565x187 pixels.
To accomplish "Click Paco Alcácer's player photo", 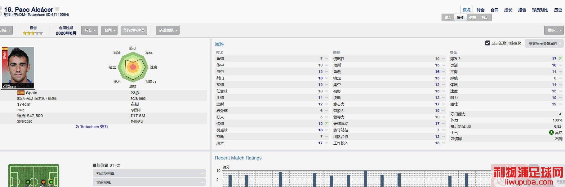I will tap(18, 68).
